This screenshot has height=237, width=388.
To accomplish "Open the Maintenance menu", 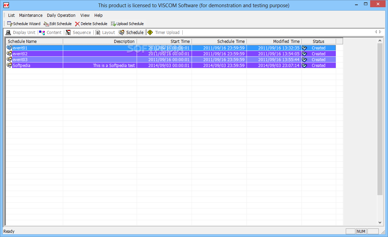I will (x=31, y=15).
